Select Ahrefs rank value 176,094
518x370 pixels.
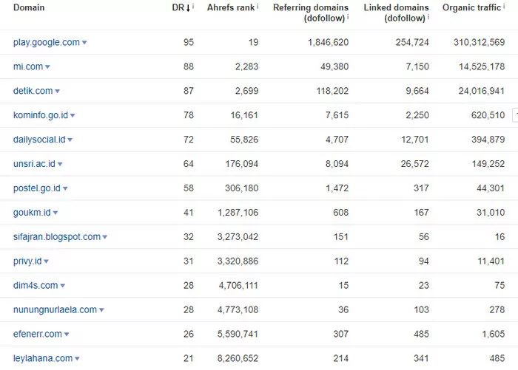point(241,164)
